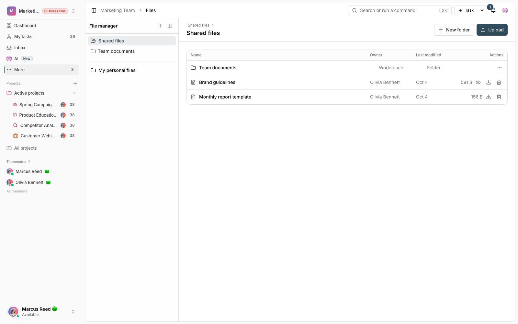Screen dimensions: 518x324
Task: Add a new item in File manager
Action: pyautogui.click(x=160, y=26)
